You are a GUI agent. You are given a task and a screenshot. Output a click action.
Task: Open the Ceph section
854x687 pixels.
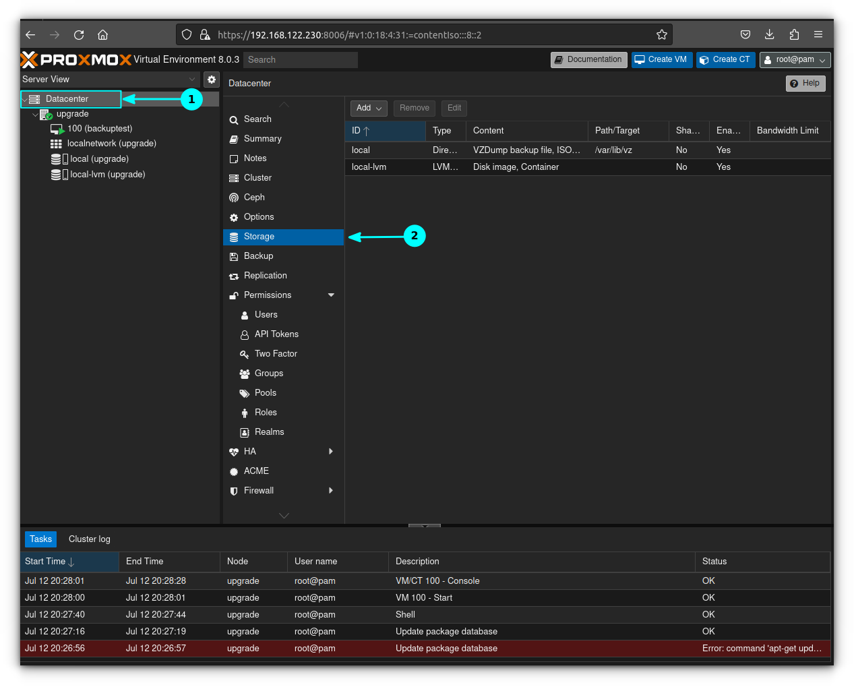283,198
